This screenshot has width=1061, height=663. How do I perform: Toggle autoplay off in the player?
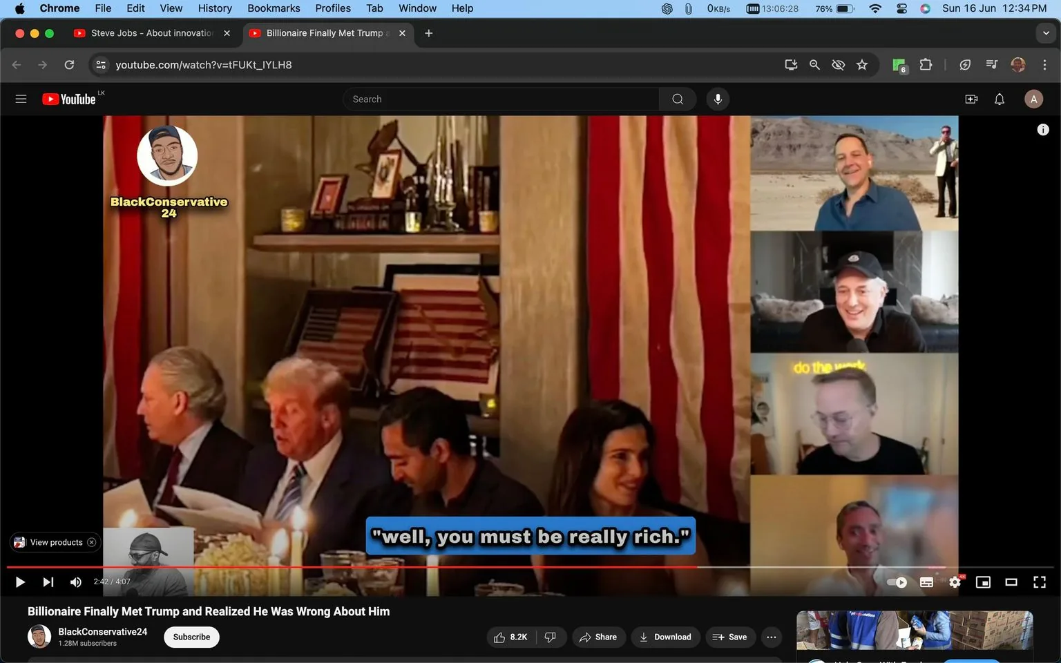pyautogui.click(x=897, y=582)
